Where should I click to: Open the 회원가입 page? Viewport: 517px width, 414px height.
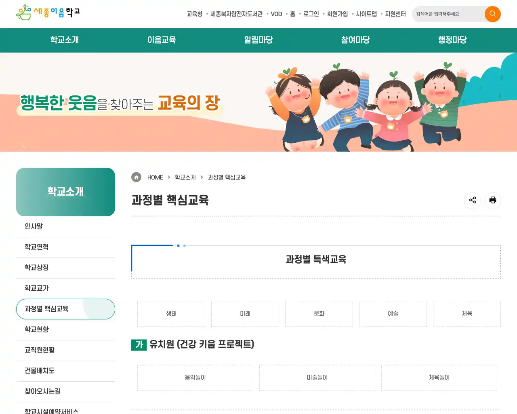pyautogui.click(x=337, y=14)
